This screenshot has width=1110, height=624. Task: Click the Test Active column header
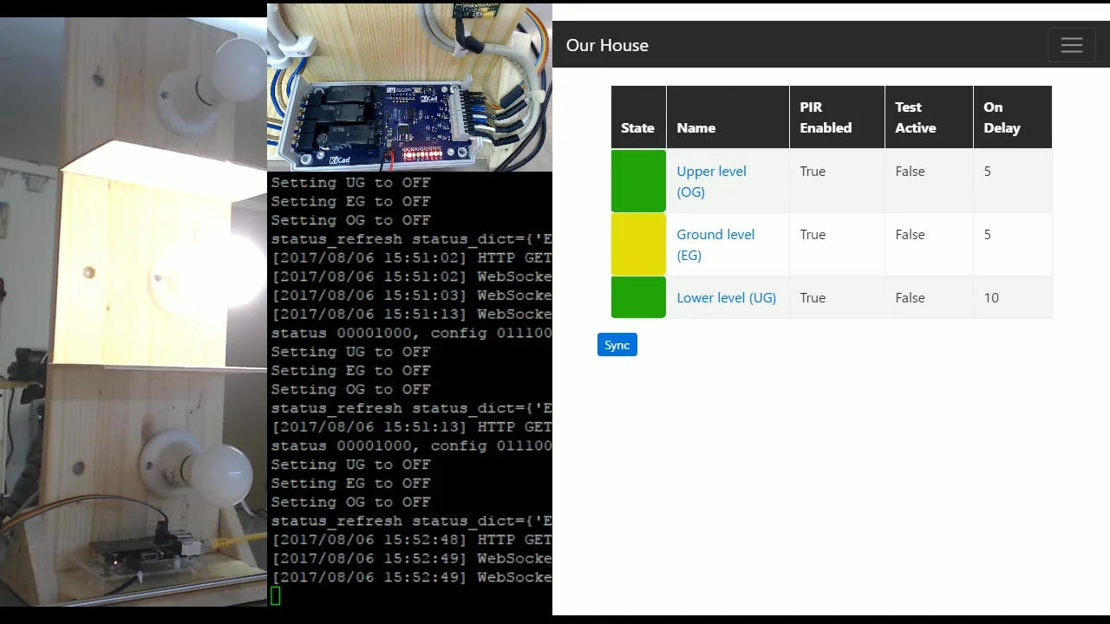click(929, 117)
